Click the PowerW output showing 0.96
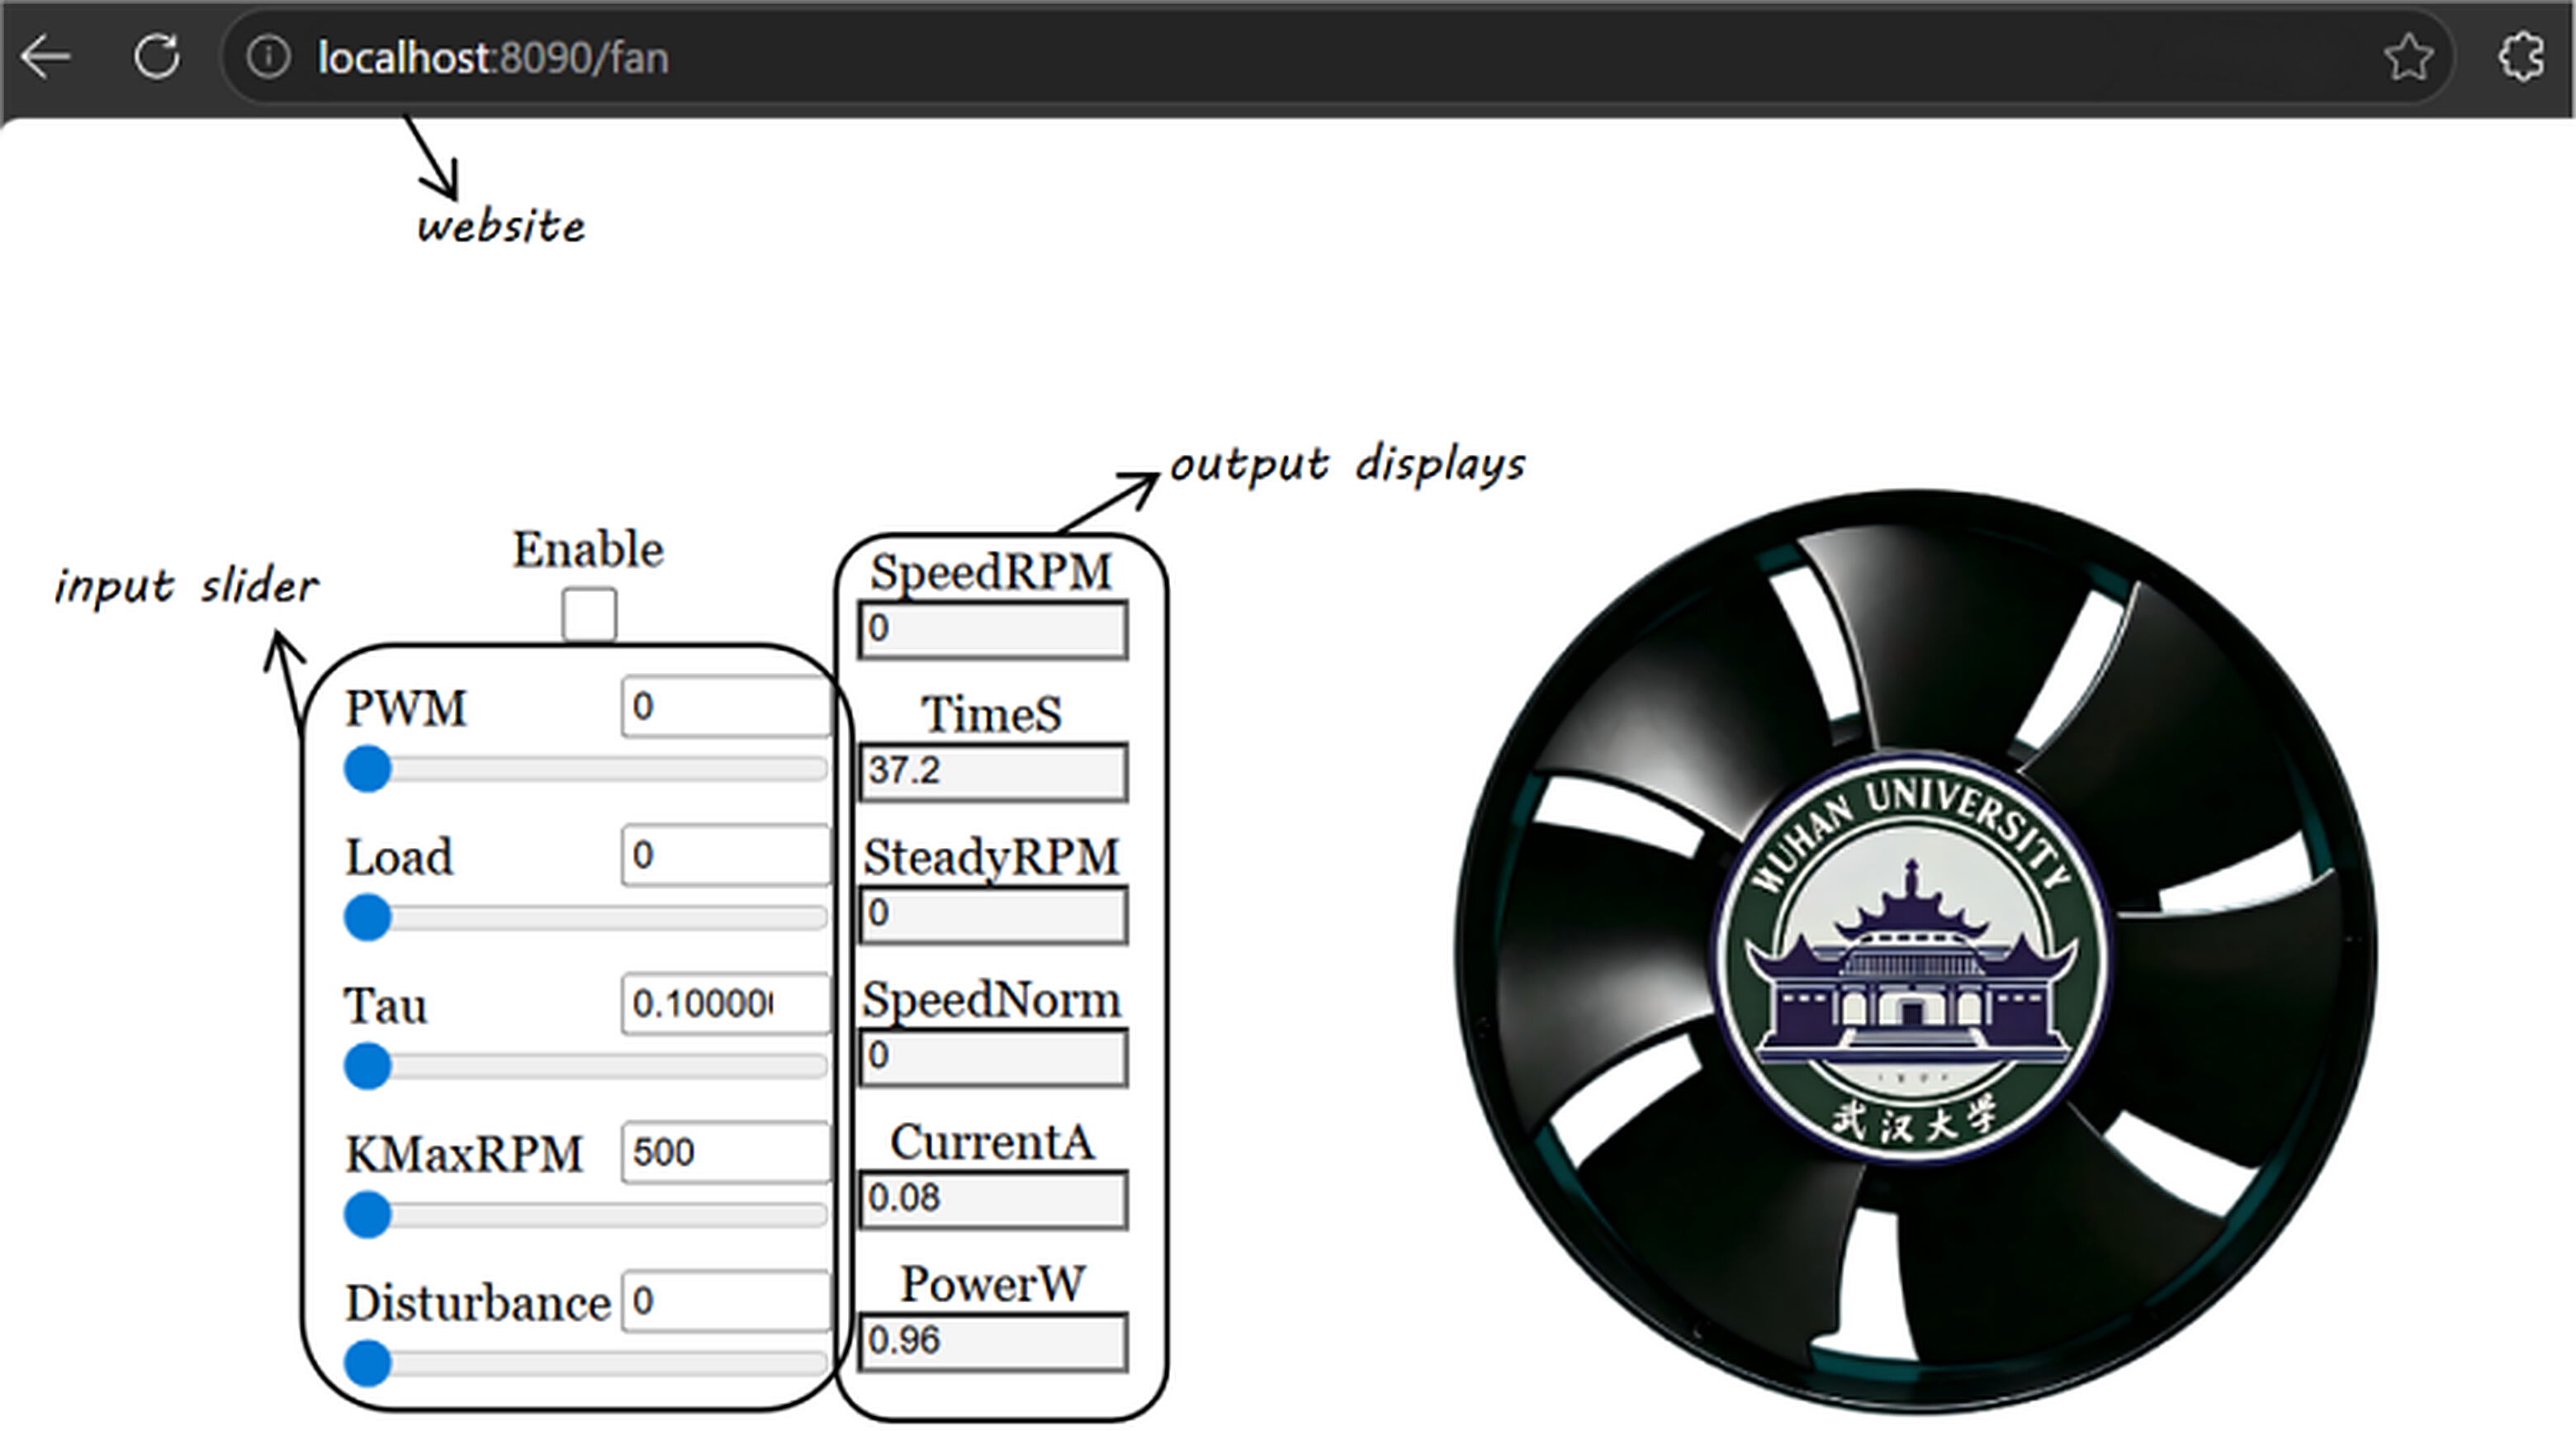 pos(993,1342)
